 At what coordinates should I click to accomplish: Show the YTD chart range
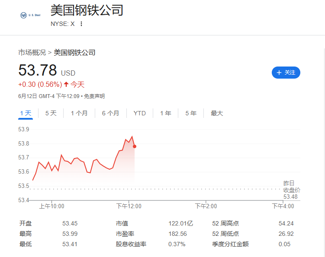pos(139,113)
